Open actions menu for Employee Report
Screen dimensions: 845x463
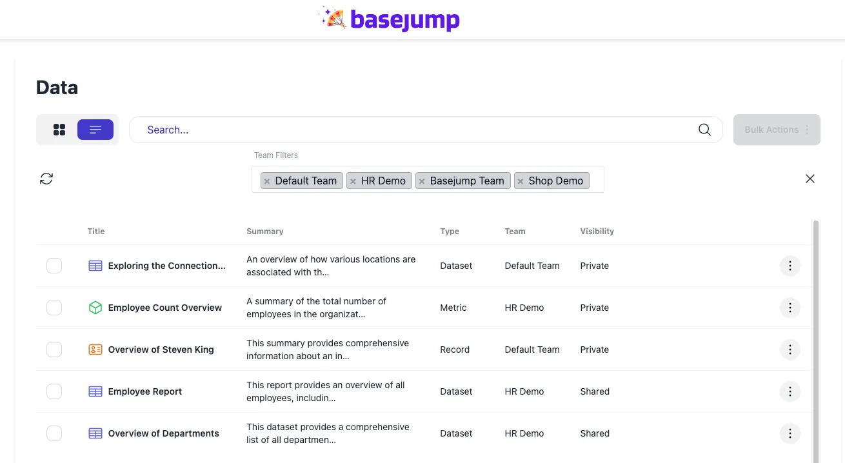[790, 391]
